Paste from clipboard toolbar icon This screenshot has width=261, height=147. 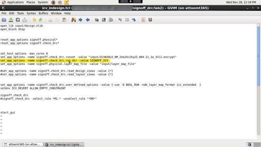[x=64, y=20]
